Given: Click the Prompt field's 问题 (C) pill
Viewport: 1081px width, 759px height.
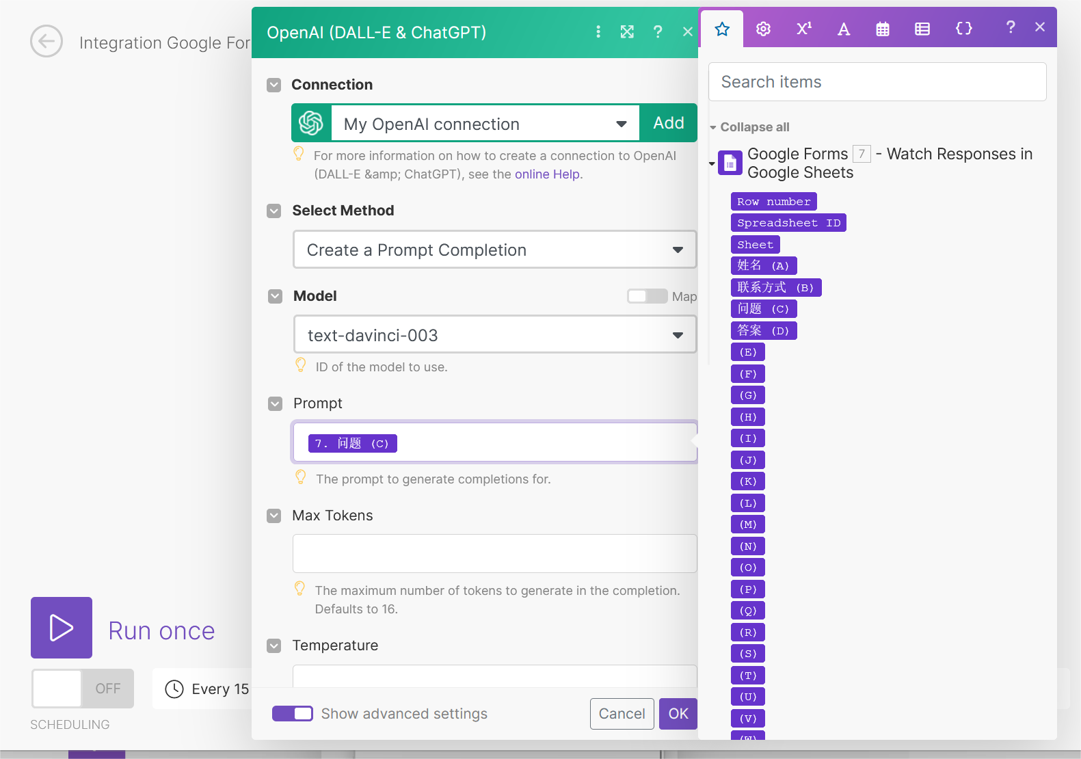Looking at the screenshot, I should (352, 444).
